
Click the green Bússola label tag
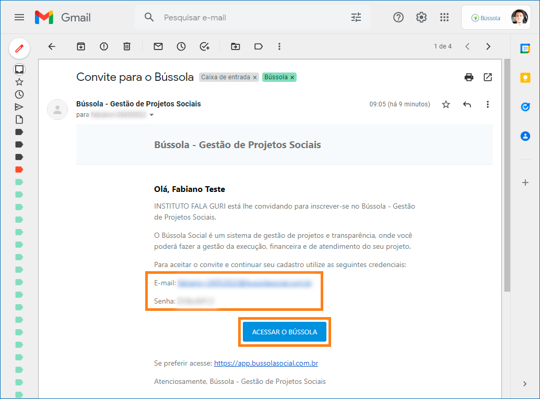276,77
